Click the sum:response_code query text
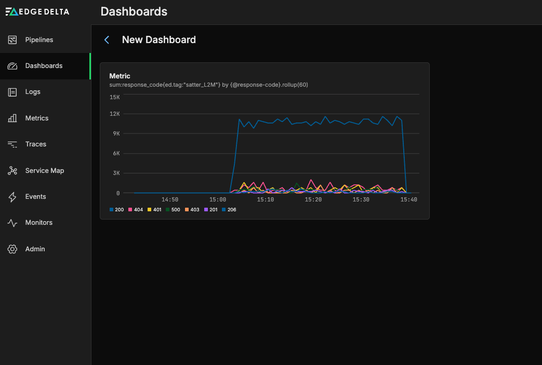The image size is (542, 365). coord(208,85)
